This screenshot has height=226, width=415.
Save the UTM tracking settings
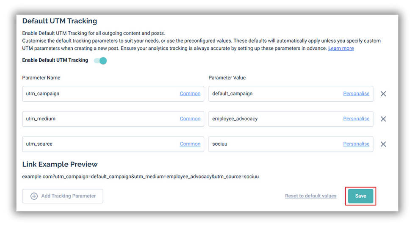(360, 196)
